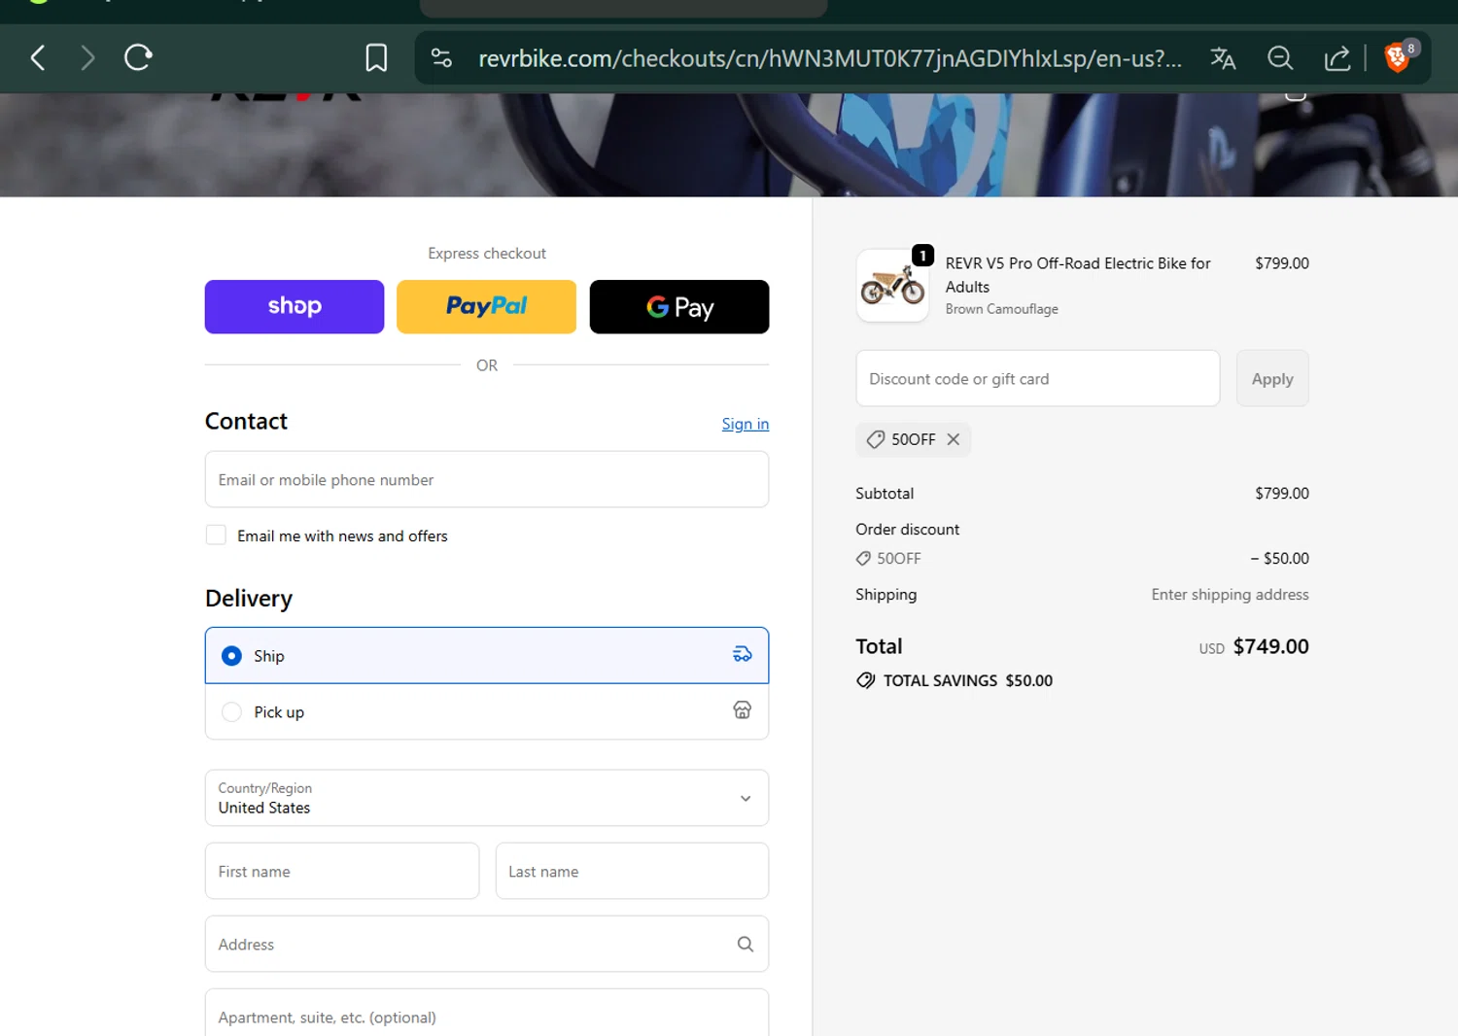Screen dimensions: 1458x1036
Task: Enable Email me with news and offers
Action: tap(216, 535)
